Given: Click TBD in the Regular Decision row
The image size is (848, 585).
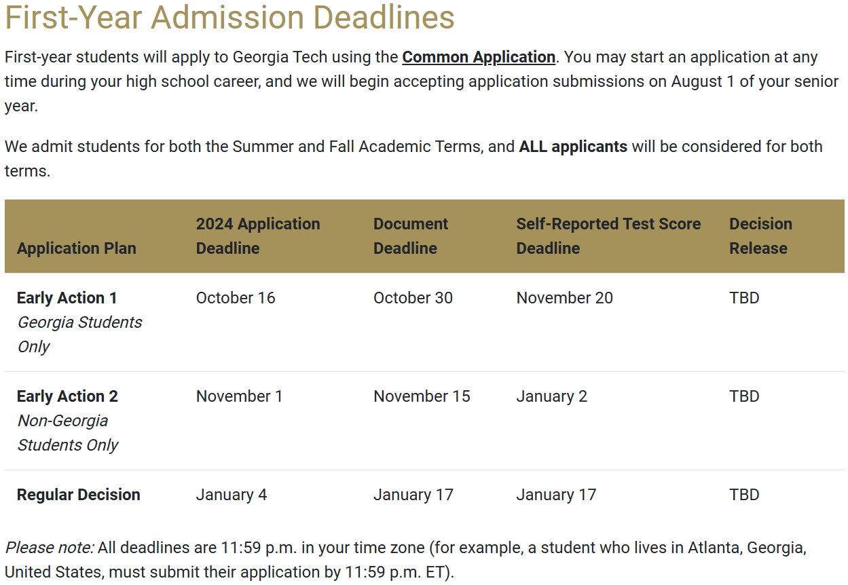Looking at the screenshot, I should click(x=744, y=495).
